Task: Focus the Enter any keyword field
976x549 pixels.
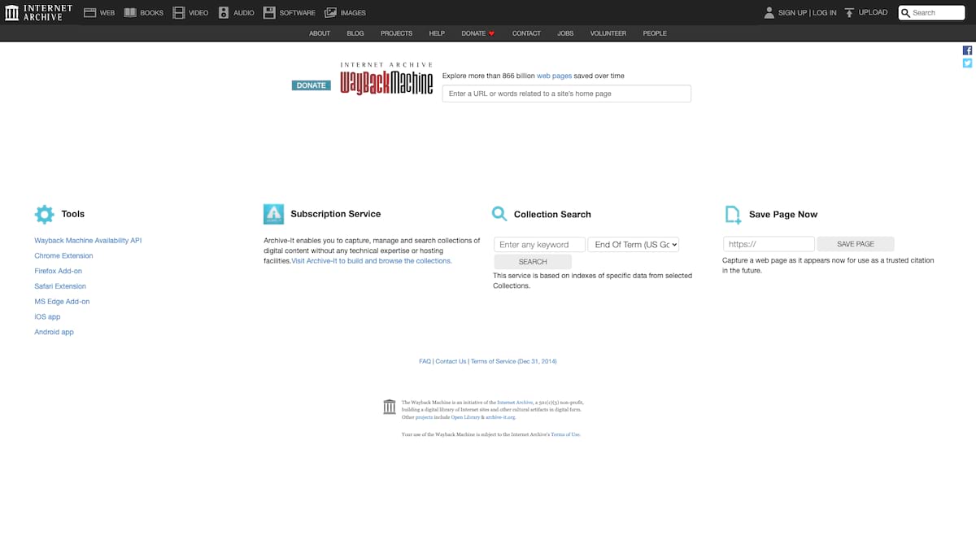Action: (539, 245)
